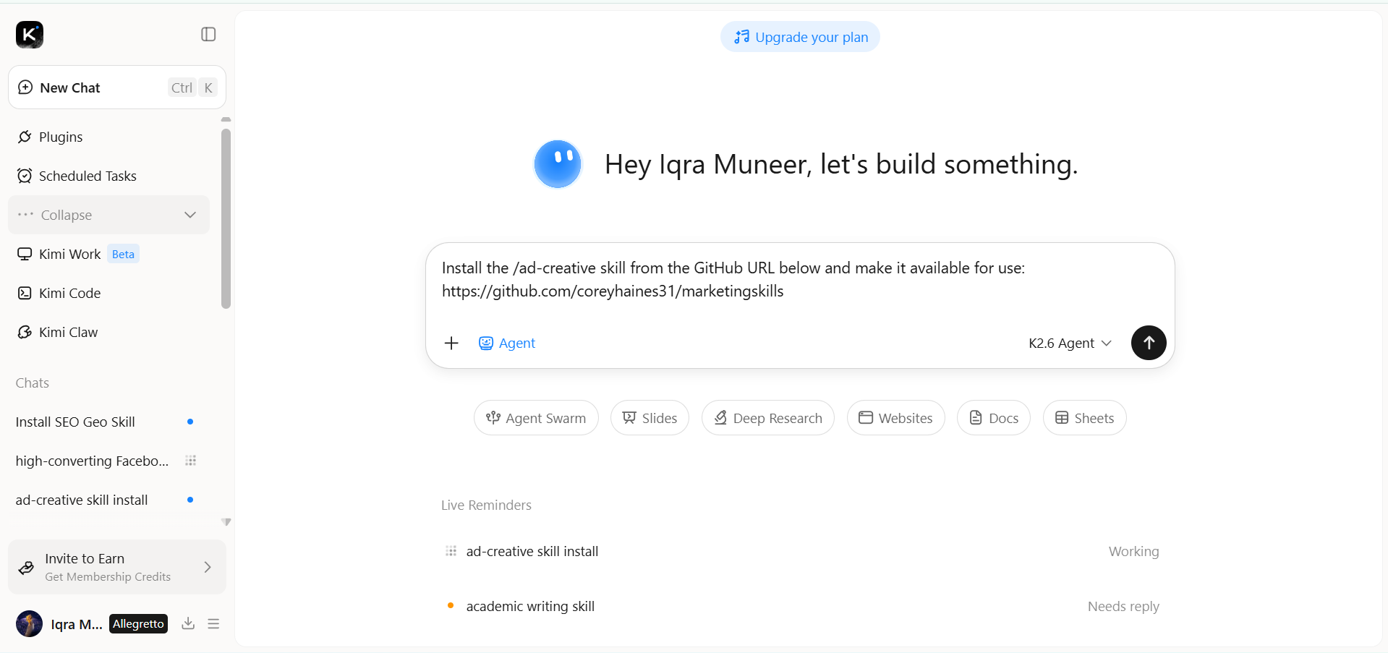Click the Upgrade plan sparkle icon

[742, 37]
